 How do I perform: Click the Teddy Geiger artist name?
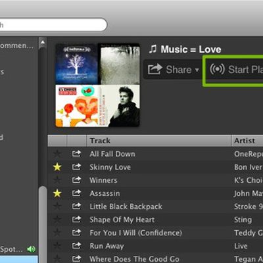(249, 233)
